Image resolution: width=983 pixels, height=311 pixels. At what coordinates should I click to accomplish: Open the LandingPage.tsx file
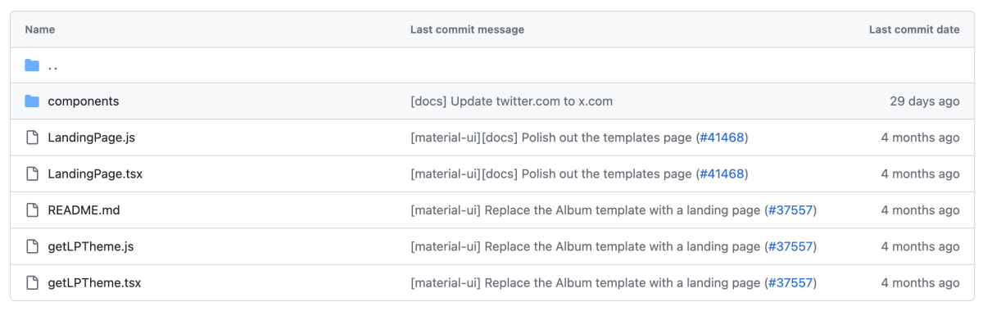click(x=95, y=174)
